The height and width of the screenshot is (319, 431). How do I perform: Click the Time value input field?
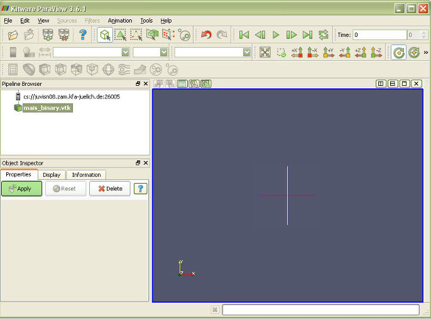click(x=379, y=35)
